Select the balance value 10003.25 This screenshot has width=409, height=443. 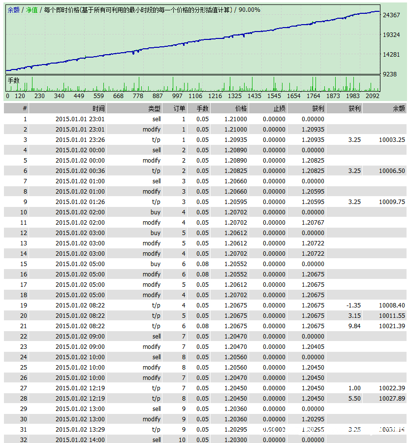pyautogui.click(x=392, y=139)
